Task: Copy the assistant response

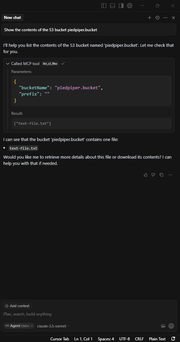Action: 161,175
